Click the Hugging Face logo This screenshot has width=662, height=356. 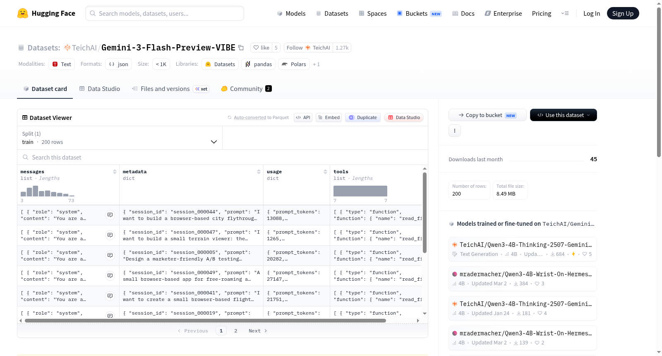(46, 13)
